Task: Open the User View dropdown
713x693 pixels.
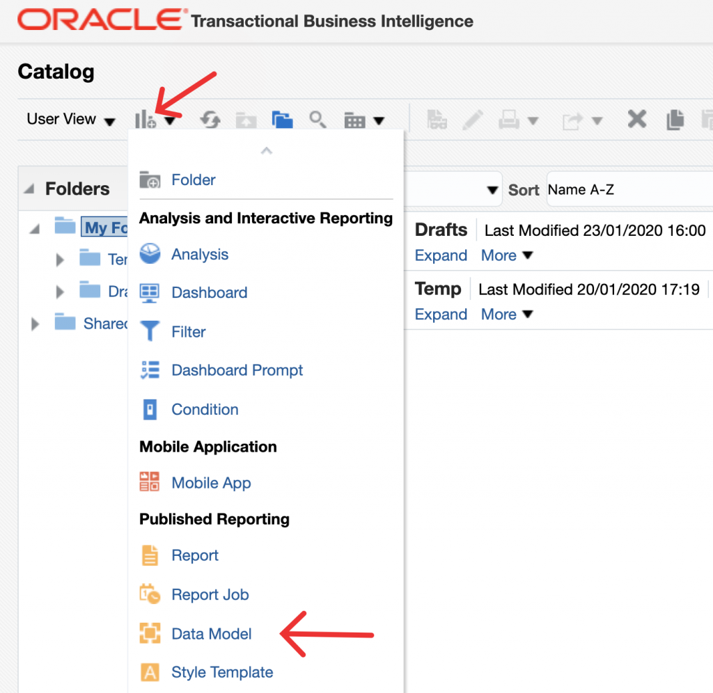Action: (x=71, y=120)
